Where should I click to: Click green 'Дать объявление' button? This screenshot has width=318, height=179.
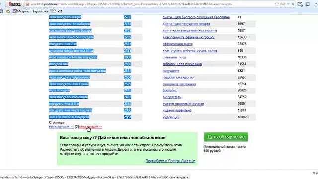pyautogui.click(x=226, y=137)
